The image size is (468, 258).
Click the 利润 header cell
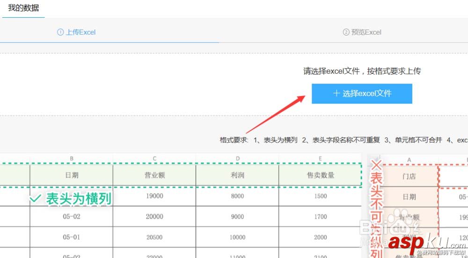click(x=237, y=175)
